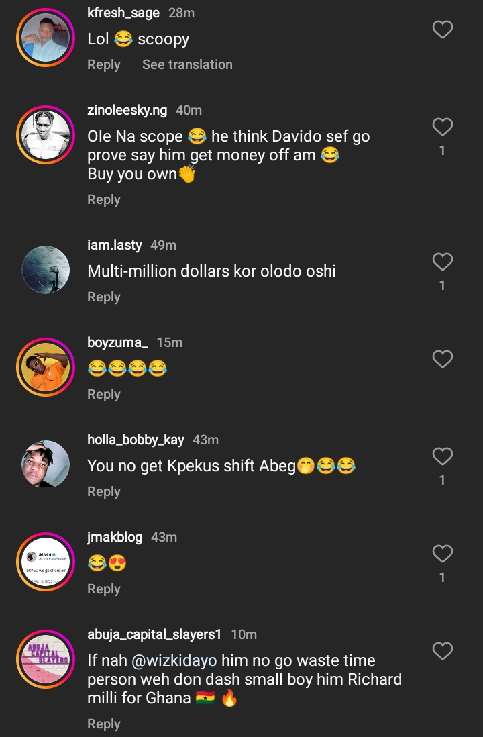Open iam.lasty's profile photo
Image resolution: width=483 pixels, height=737 pixels.
click(45, 270)
